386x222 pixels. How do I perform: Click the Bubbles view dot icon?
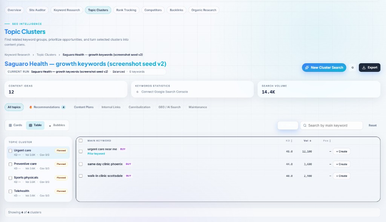(x=50, y=126)
